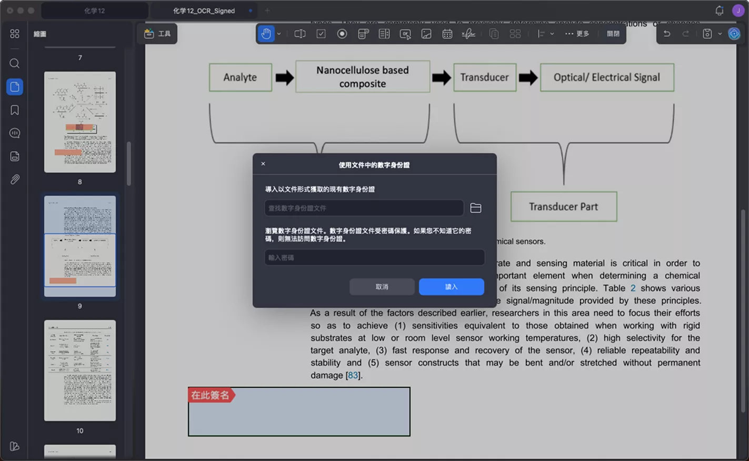Viewport: 749px width, 461px height.
Task: Open the folder browse icon for ID file
Action: pyautogui.click(x=476, y=208)
